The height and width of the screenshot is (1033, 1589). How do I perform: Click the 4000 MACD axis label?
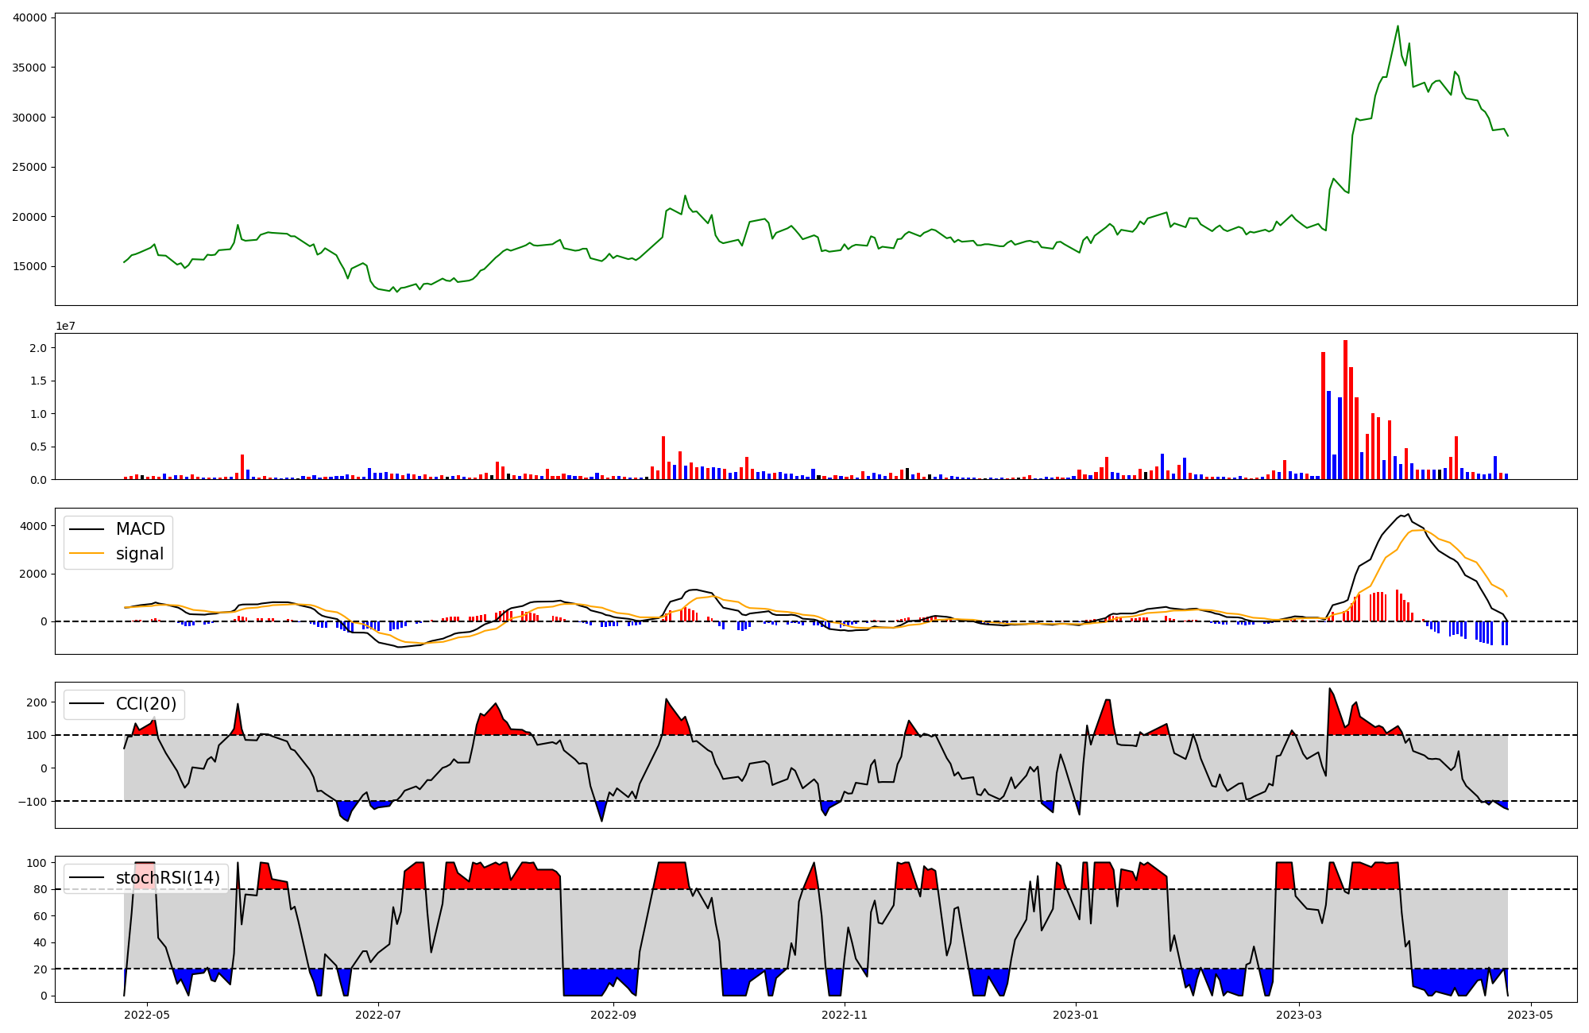[33, 526]
